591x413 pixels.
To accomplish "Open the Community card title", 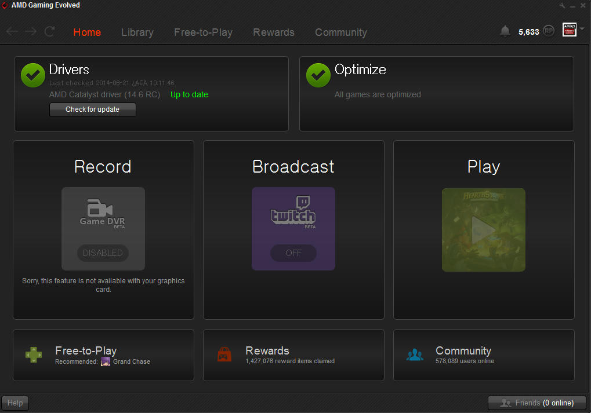I will [463, 350].
